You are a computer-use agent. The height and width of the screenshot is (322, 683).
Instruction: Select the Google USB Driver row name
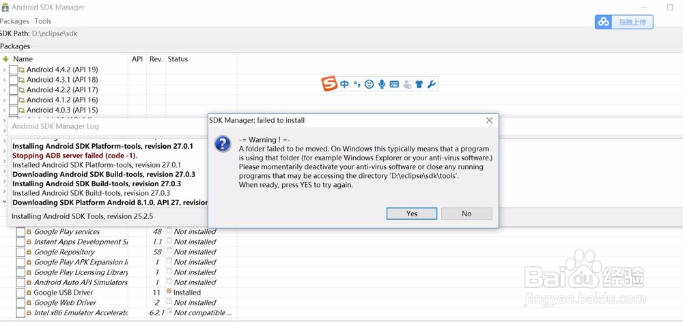click(x=62, y=293)
